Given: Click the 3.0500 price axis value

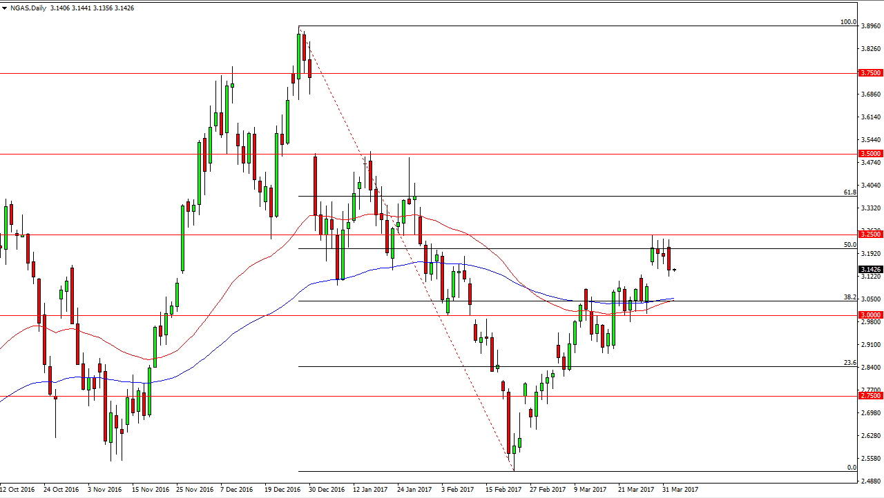Looking at the screenshot, I should tap(870, 299).
